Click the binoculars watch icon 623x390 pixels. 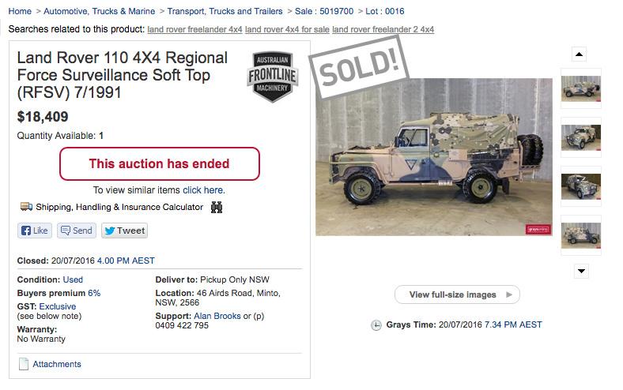pos(216,208)
